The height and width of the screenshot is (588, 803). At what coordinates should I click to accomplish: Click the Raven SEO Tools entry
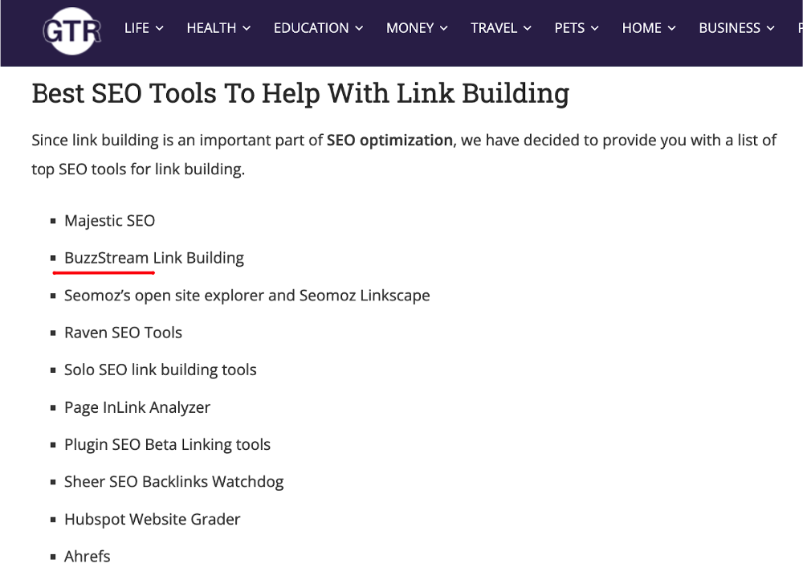pyautogui.click(x=123, y=332)
